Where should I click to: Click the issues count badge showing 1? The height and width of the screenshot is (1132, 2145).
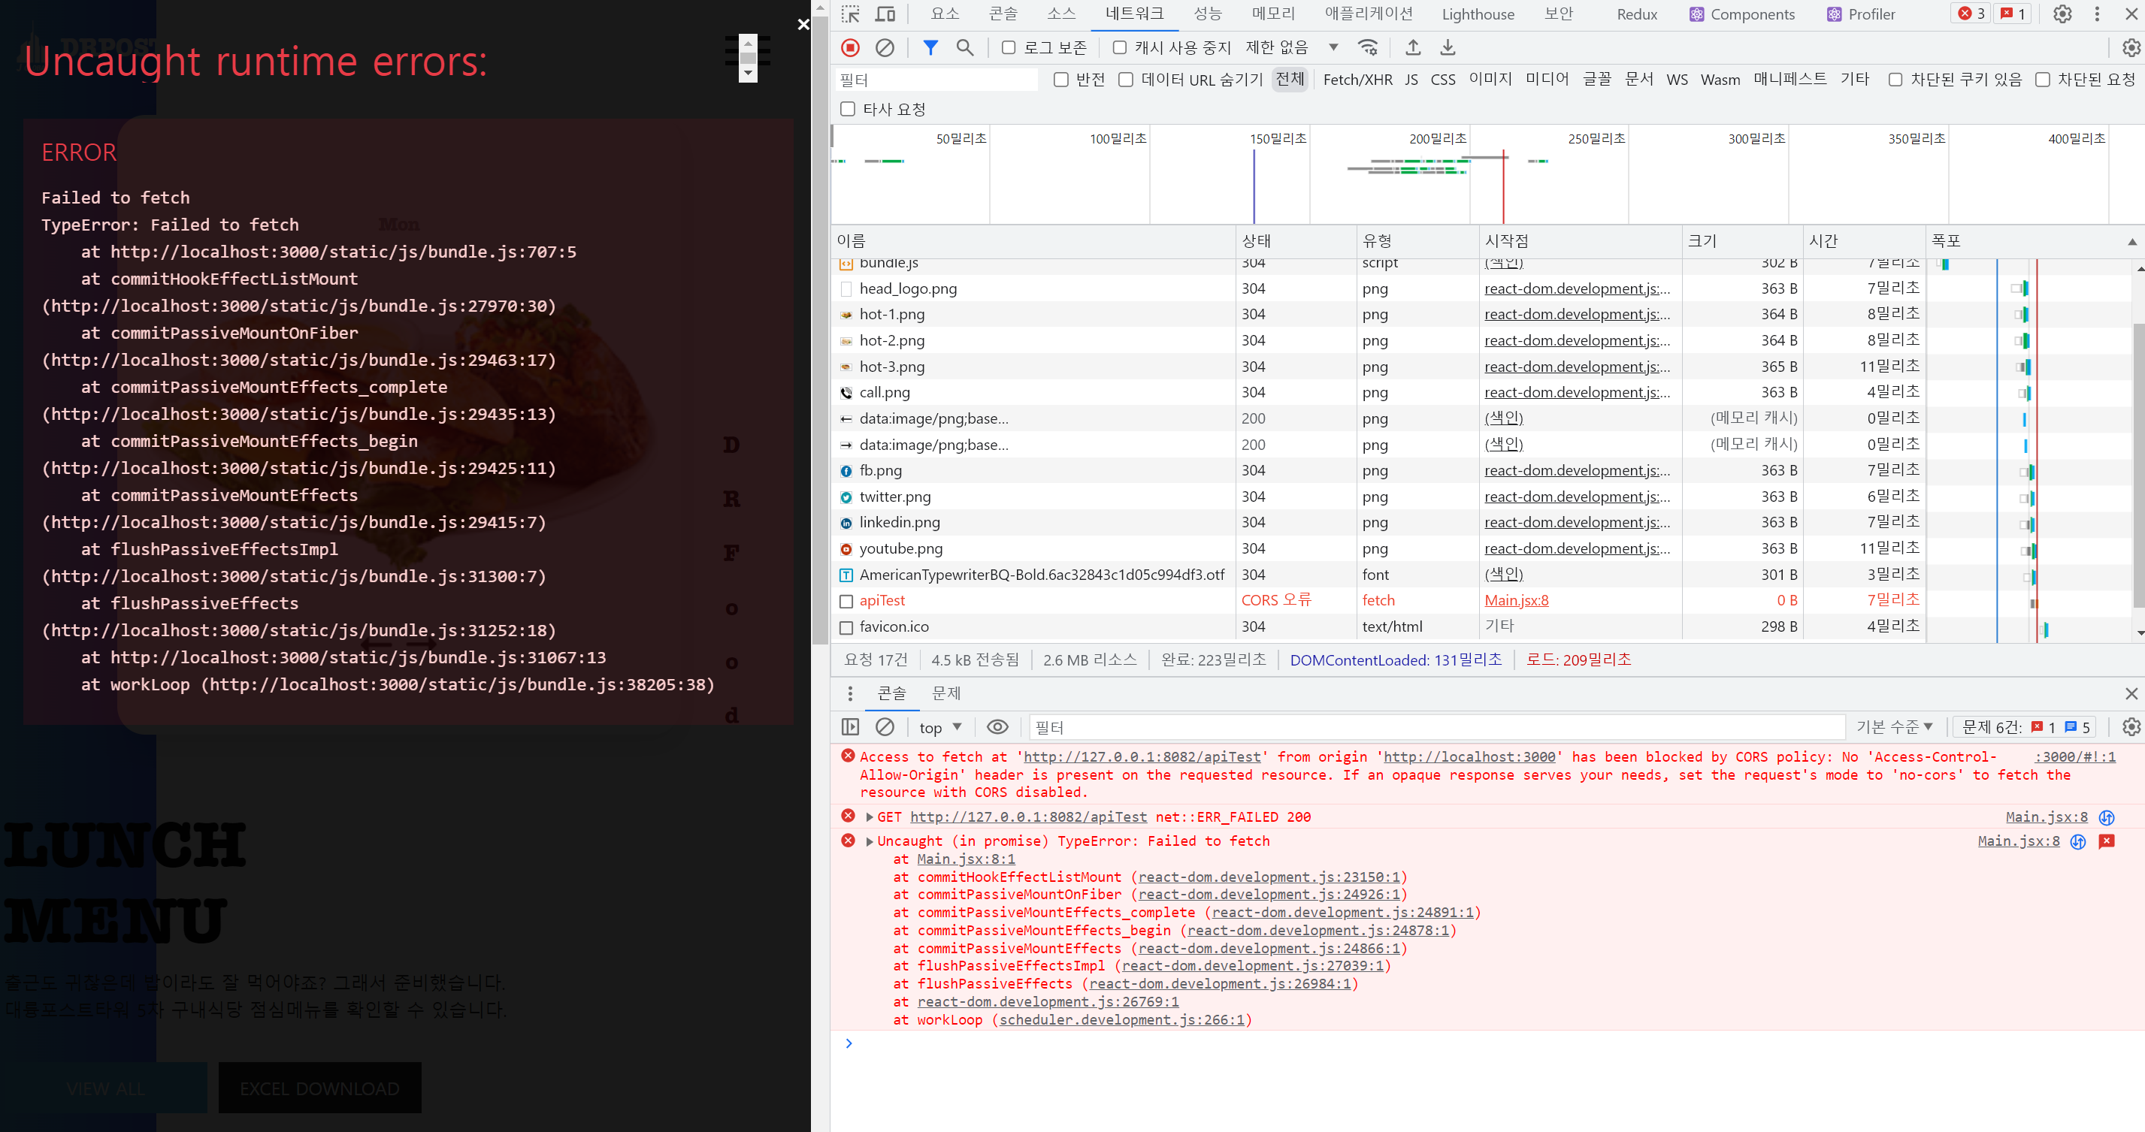point(2012,14)
